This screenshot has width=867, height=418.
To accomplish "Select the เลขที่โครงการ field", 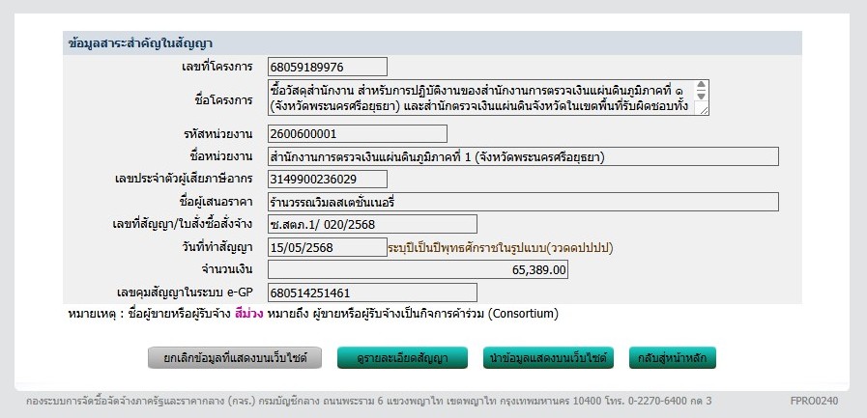I will (327, 67).
